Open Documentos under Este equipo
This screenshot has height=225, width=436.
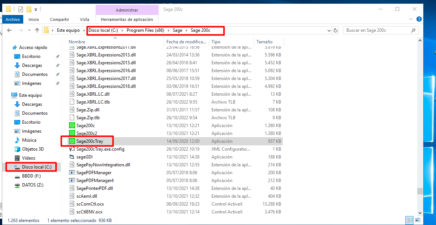tap(35, 113)
